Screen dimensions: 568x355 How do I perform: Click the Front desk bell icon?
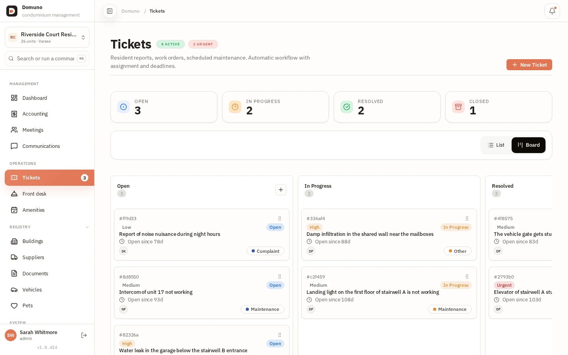(x=14, y=194)
